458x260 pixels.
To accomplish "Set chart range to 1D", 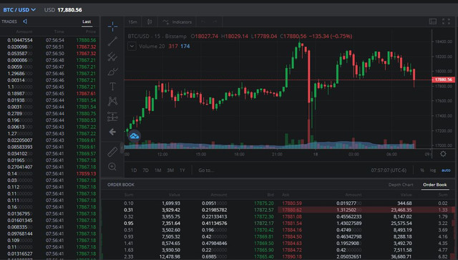I will 134,170.
